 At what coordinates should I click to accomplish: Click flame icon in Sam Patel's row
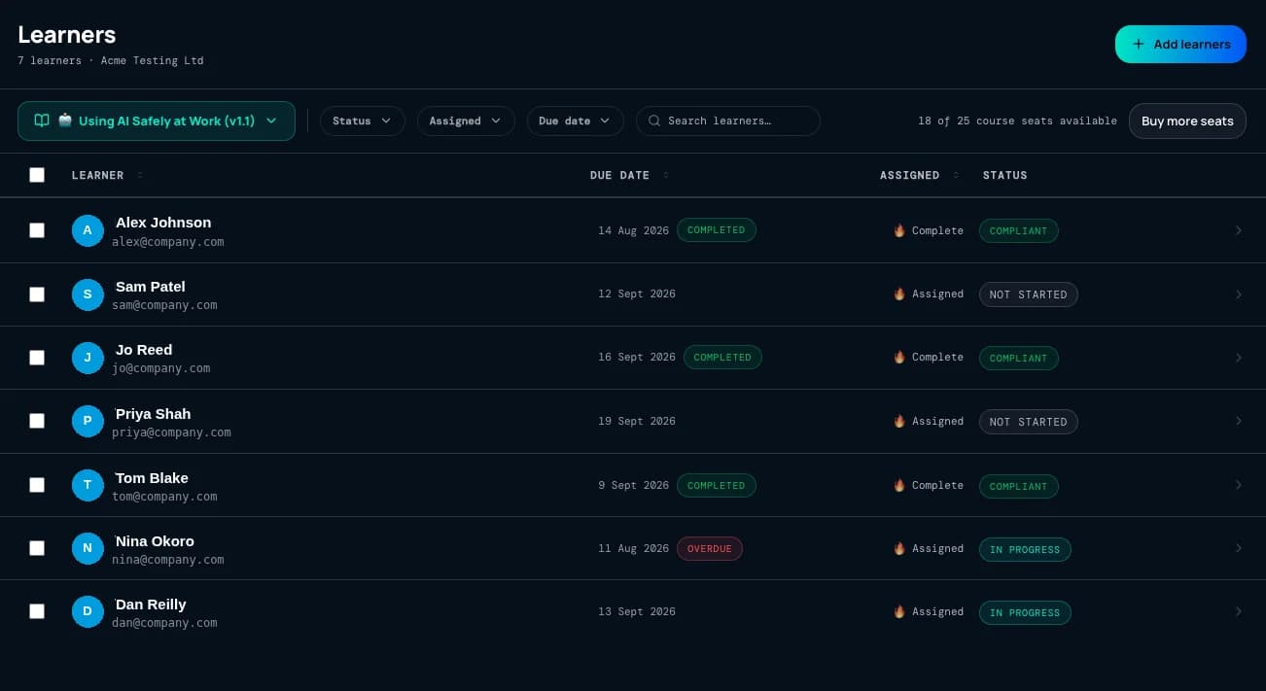click(x=899, y=294)
